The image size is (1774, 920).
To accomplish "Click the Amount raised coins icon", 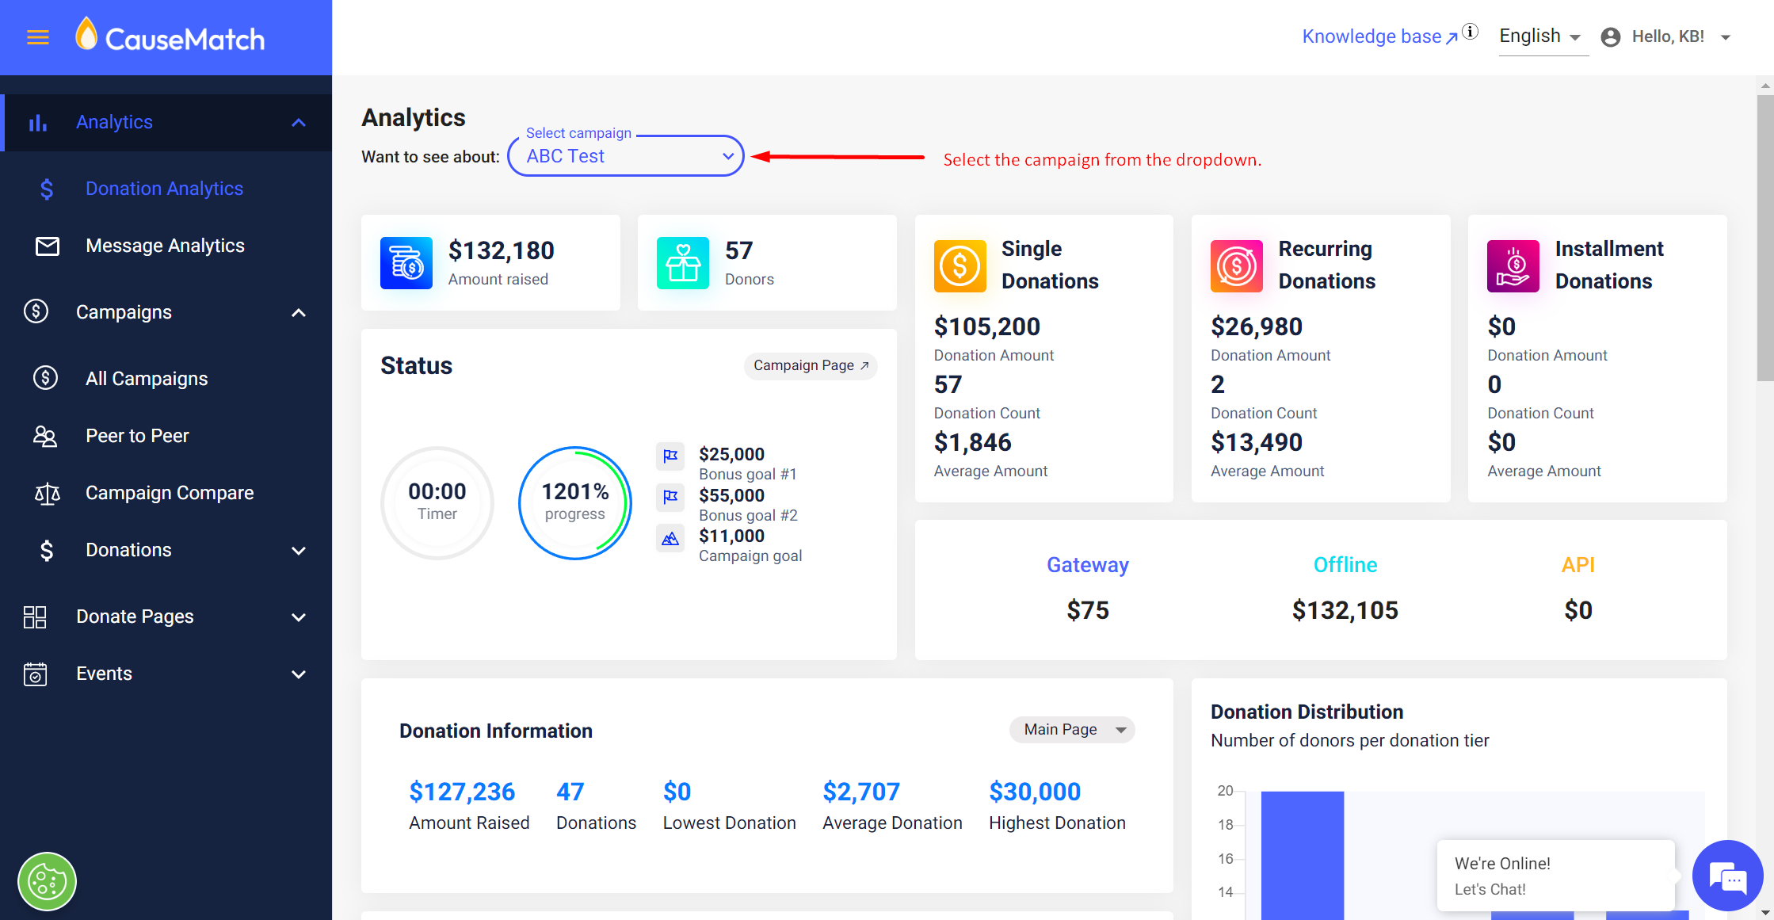I will coord(406,263).
